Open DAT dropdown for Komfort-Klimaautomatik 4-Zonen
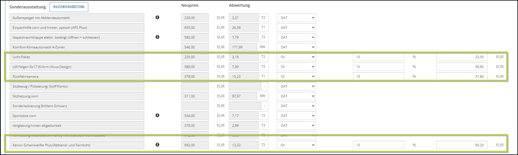Viewport: 518px width, 155px height. pos(296,47)
